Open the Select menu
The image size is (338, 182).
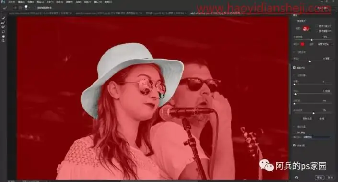click(x=59, y=2)
